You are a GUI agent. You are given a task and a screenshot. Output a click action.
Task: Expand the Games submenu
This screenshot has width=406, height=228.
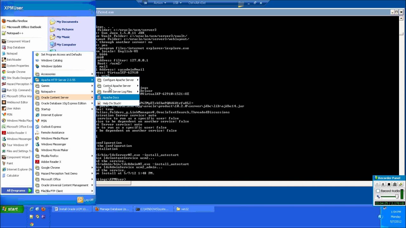64,86
